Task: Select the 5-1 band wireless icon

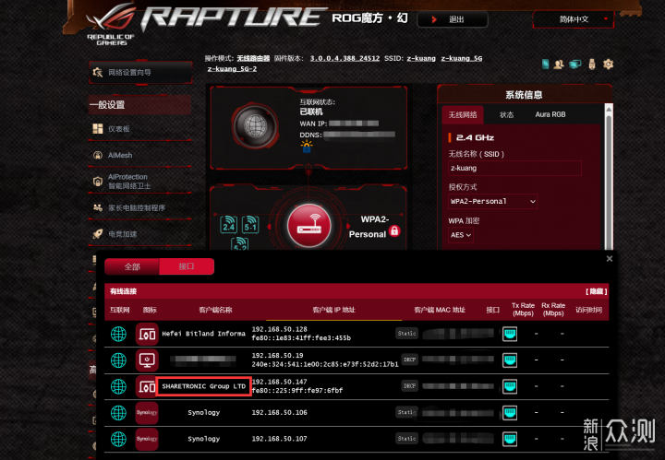Action: pos(250,224)
